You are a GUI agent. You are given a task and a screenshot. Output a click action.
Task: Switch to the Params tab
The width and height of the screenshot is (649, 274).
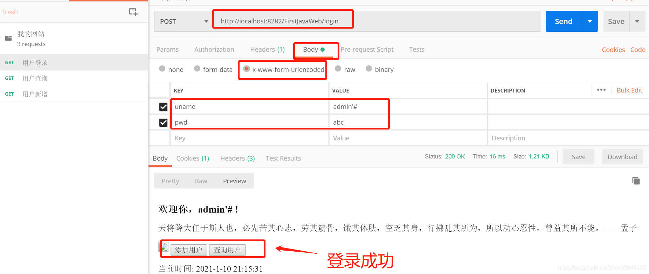pyautogui.click(x=167, y=50)
